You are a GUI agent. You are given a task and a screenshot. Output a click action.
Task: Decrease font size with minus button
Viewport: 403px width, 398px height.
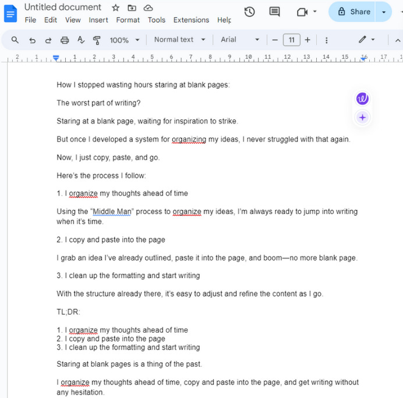point(275,40)
